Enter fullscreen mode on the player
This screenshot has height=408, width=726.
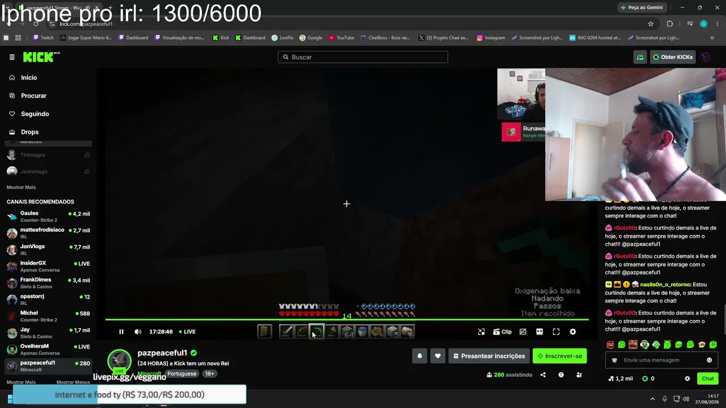click(556, 331)
